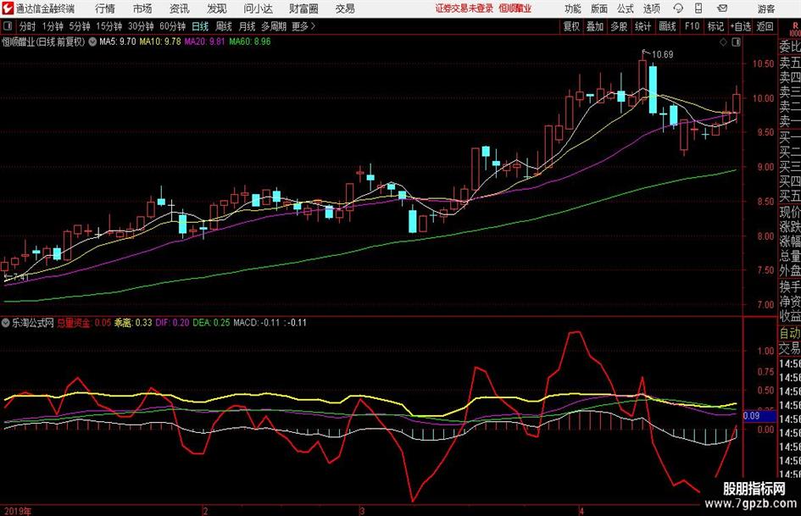The image size is (801, 516).
Task: Click the 复权 toolbar button
Action: [x=571, y=26]
